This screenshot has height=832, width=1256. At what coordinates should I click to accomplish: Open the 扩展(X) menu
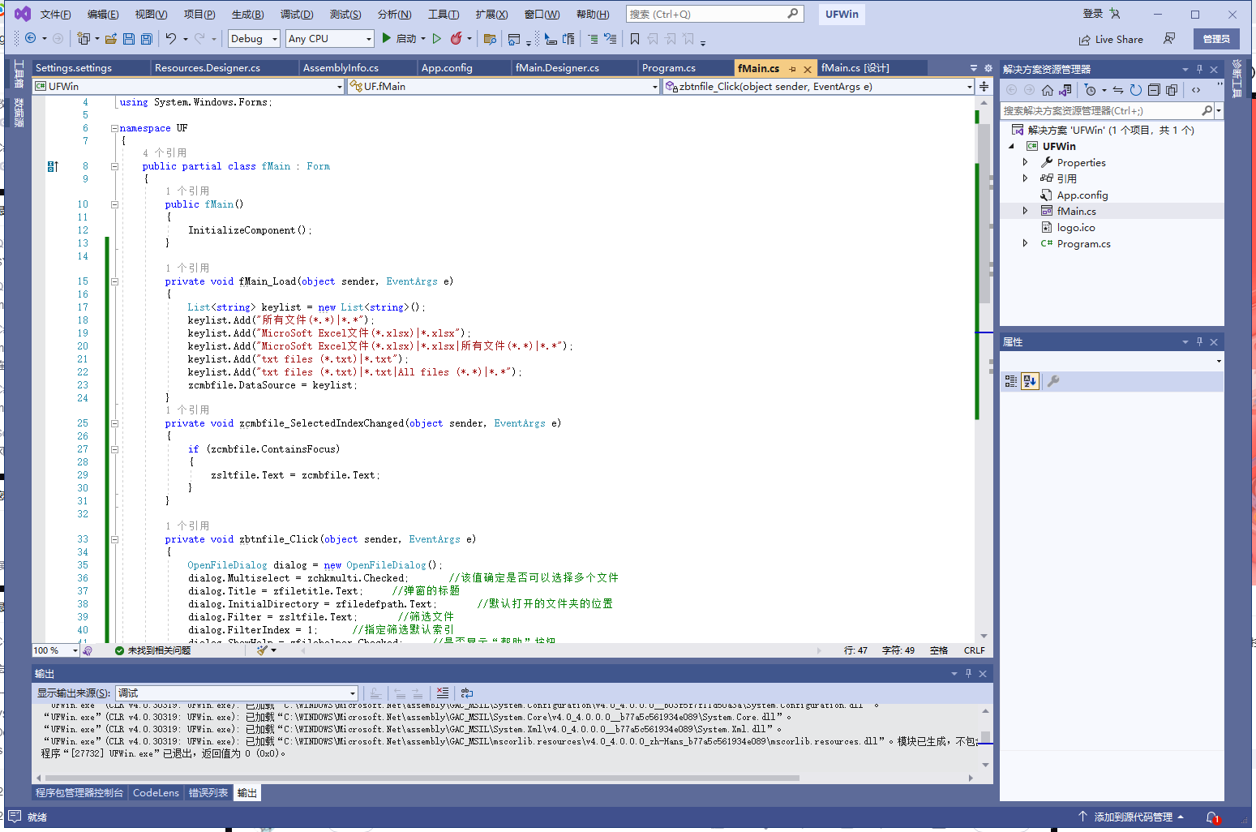click(491, 15)
